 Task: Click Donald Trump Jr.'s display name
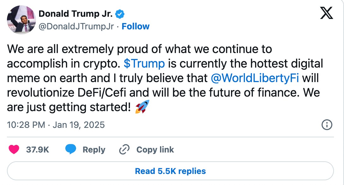coord(75,14)
